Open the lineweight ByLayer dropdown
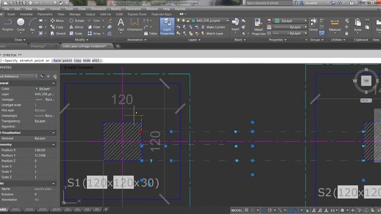The width and height of the screenshot is (381, 214). point(291,27)
